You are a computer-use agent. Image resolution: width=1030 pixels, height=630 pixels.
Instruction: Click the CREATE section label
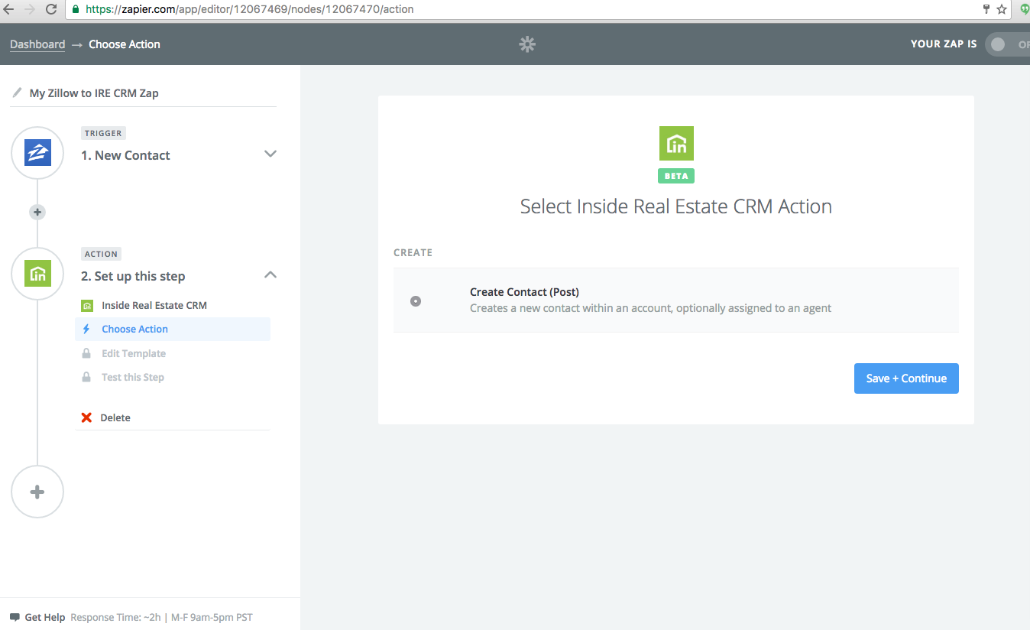[413, 252]
